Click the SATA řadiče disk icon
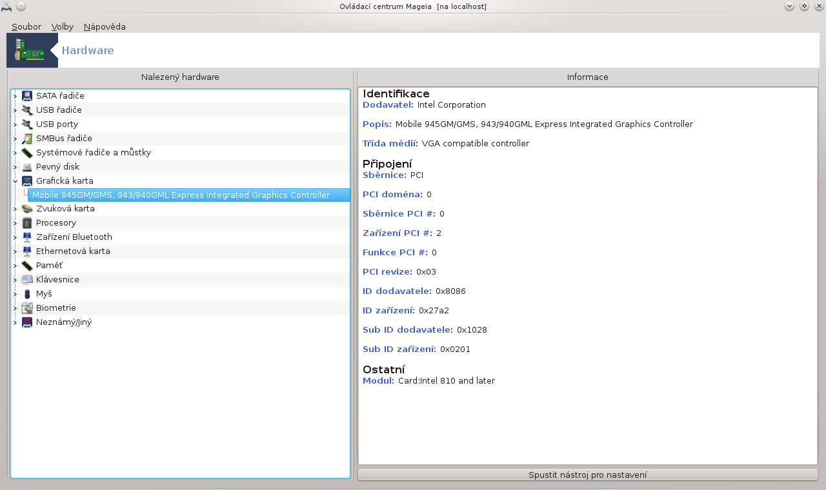 (x=26, y=96)
